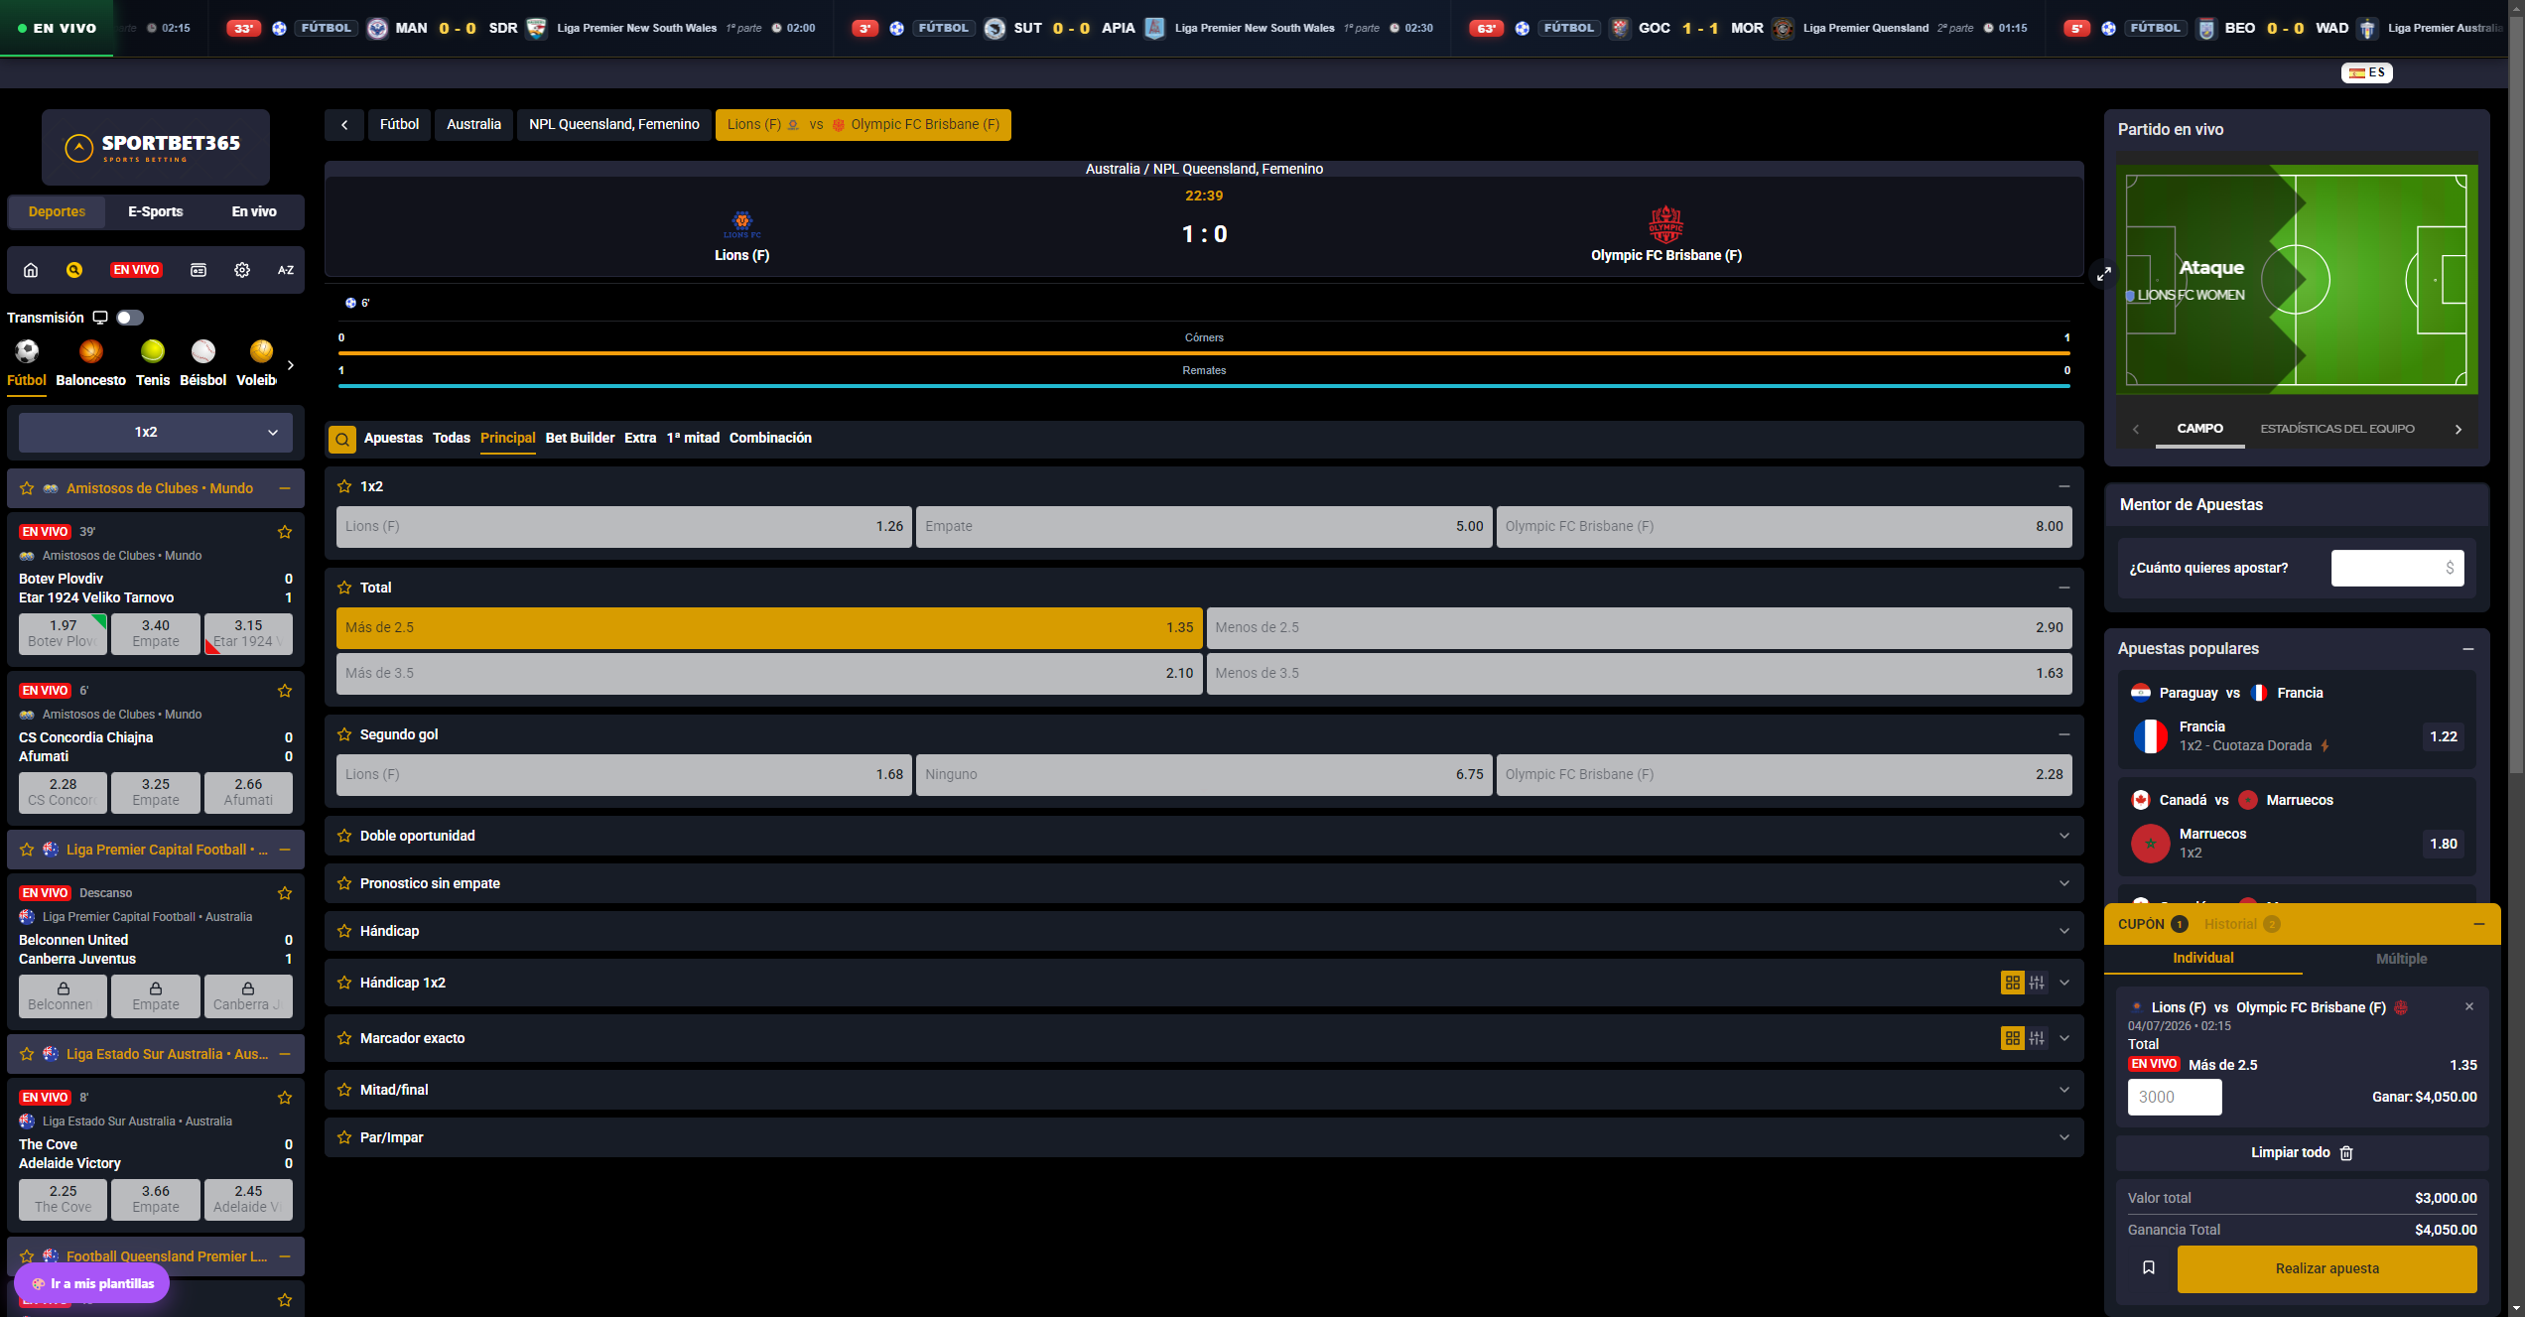Open the home icon in sidebar toolbar
Image resolution: width=2525 pixels, height=1317 pixels.
pyautogui.click(x=31, y=270)
